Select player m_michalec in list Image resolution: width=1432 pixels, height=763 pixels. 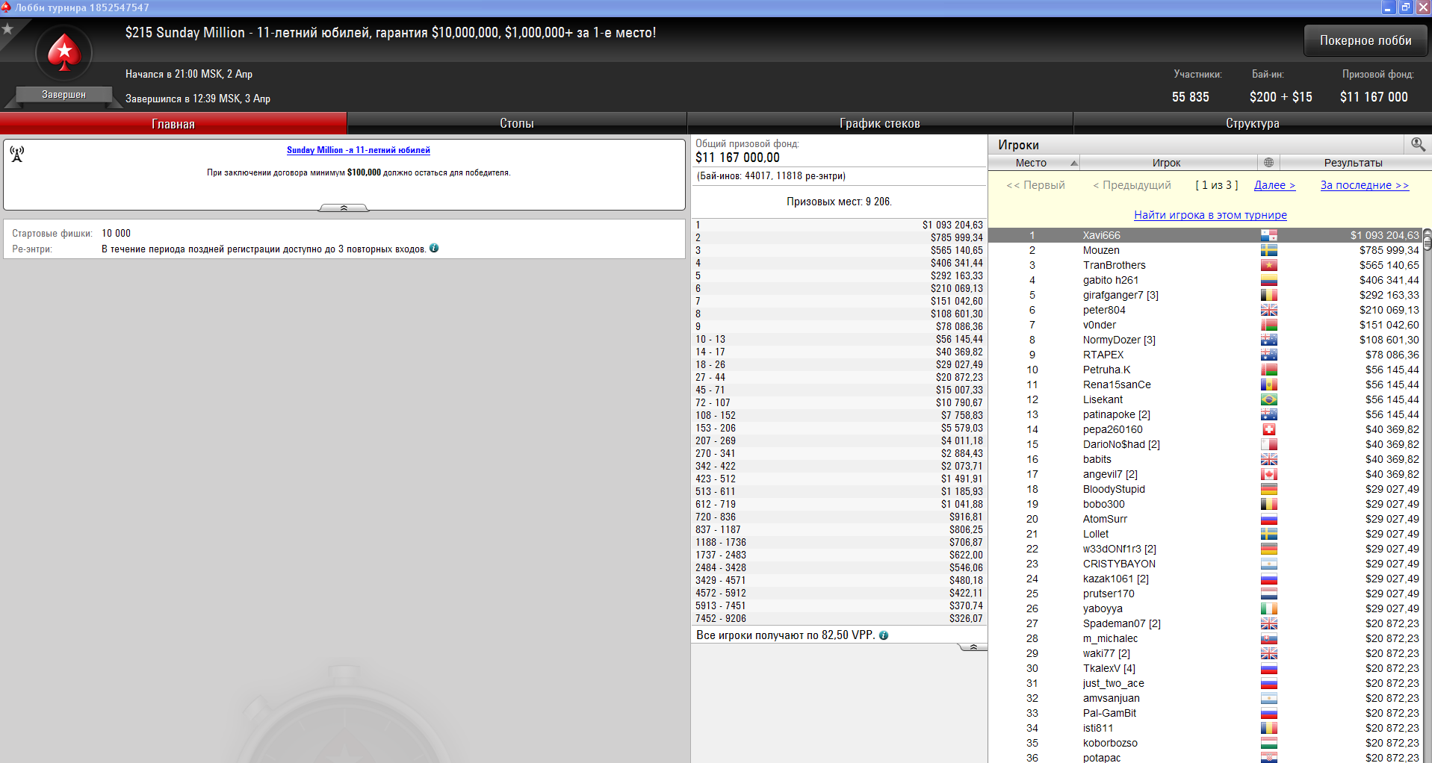pyautogui.click(x=1205, y=638)
